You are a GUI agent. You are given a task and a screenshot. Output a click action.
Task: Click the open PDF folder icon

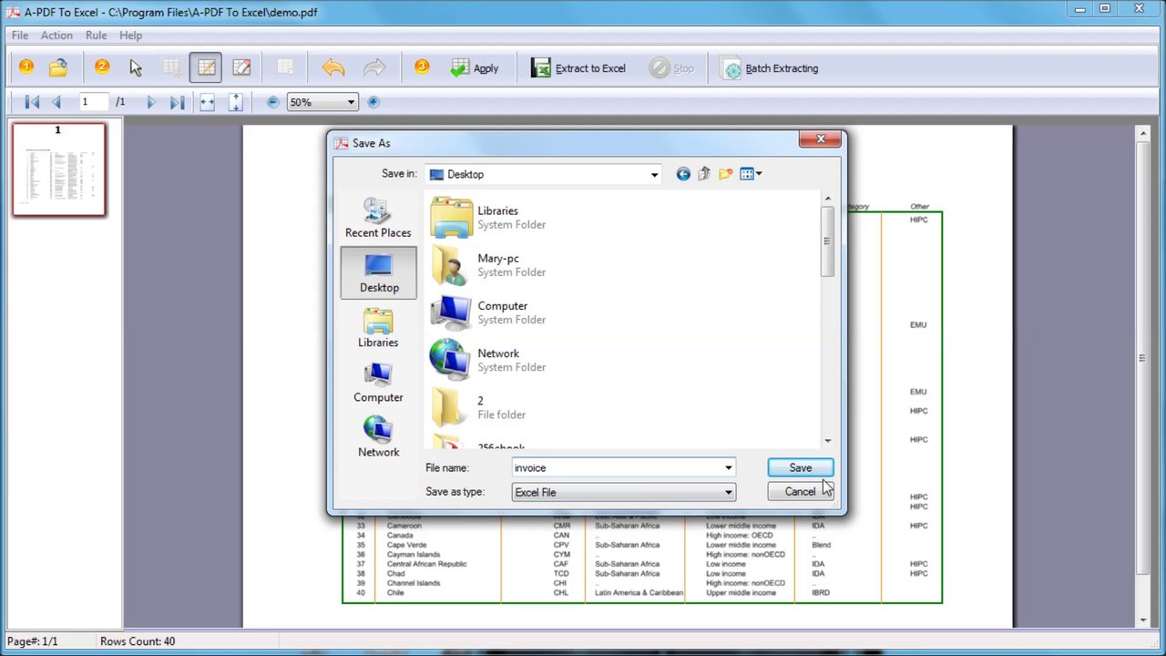[58, 68]
